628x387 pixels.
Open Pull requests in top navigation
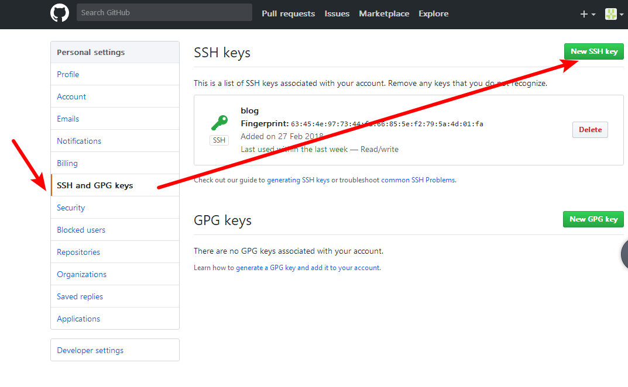point(288,13)
